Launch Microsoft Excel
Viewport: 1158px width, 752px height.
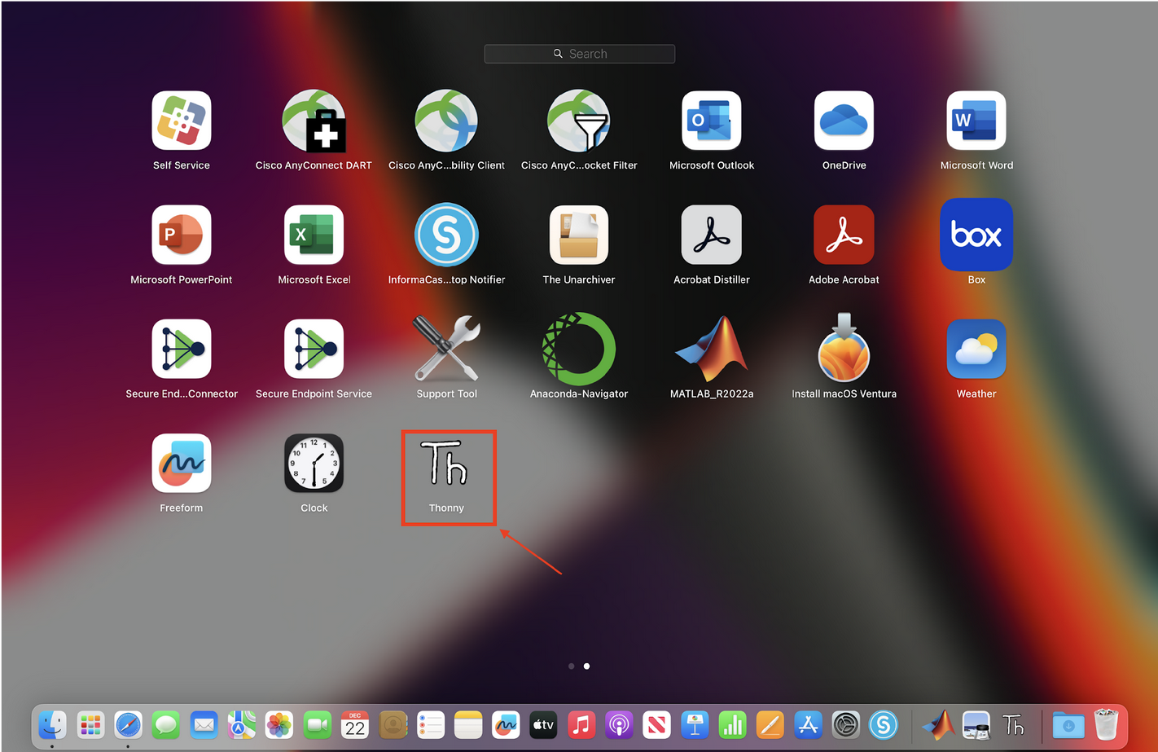coord(314,235)
